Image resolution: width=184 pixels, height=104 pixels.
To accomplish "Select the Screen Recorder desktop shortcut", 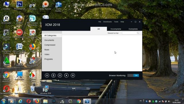I will [45, 5].
